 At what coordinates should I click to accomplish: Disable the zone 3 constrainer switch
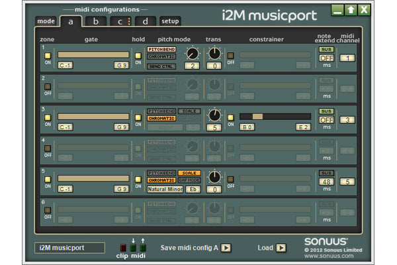[230, 117]
